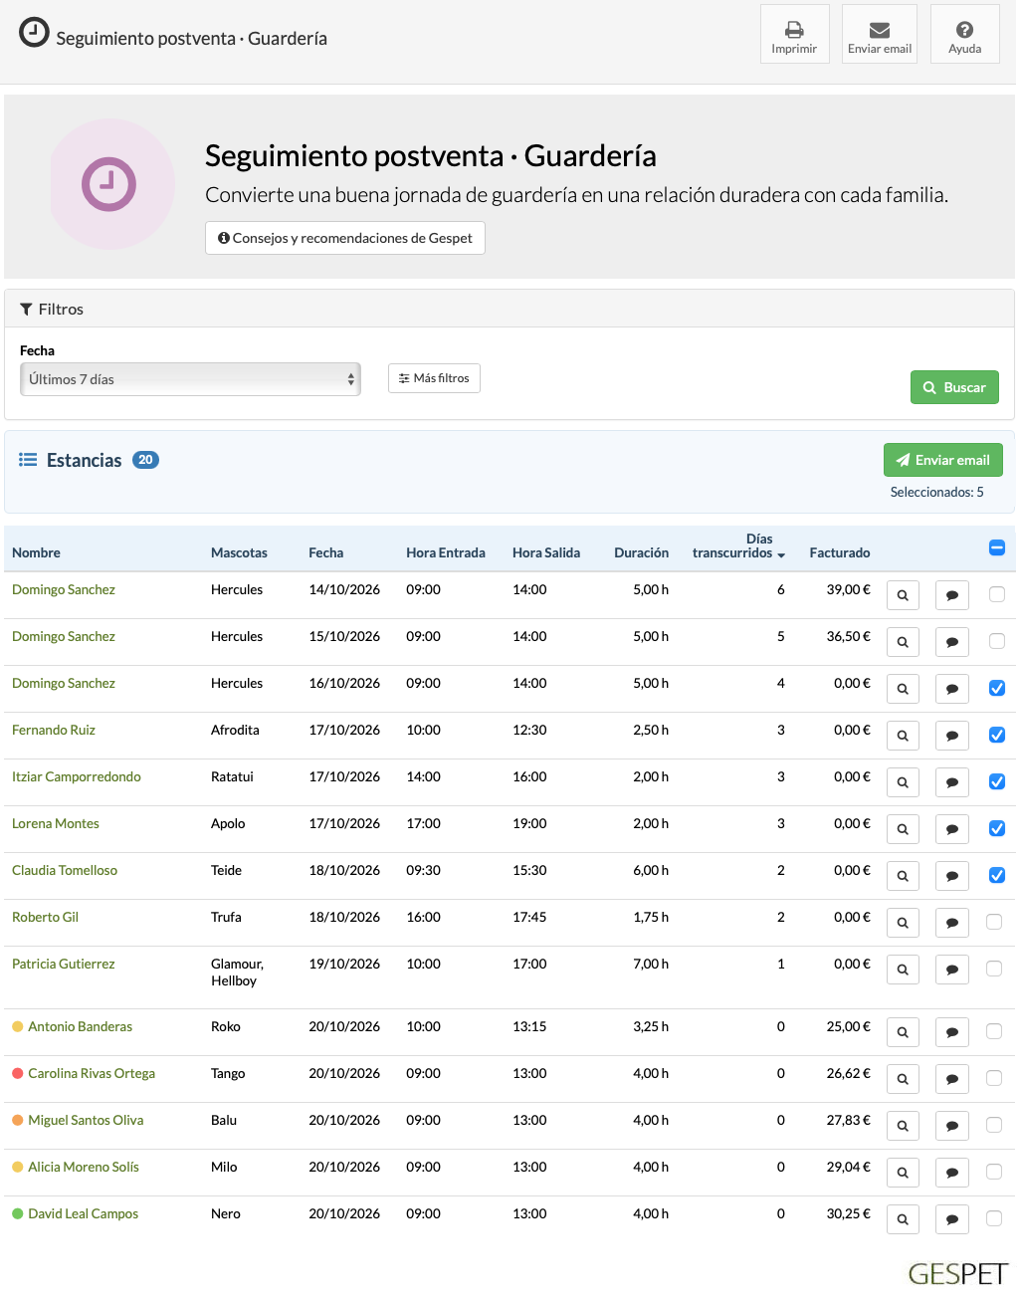This screenshot has height=1300, width=1019.
Task: Click the Estancias count badge 20
Action: pyautogui.click(x=145, y=460)
